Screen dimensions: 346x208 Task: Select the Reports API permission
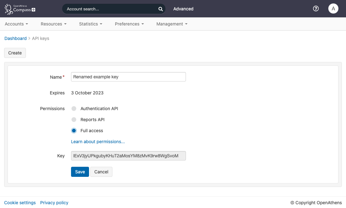[x=74, y=120]
